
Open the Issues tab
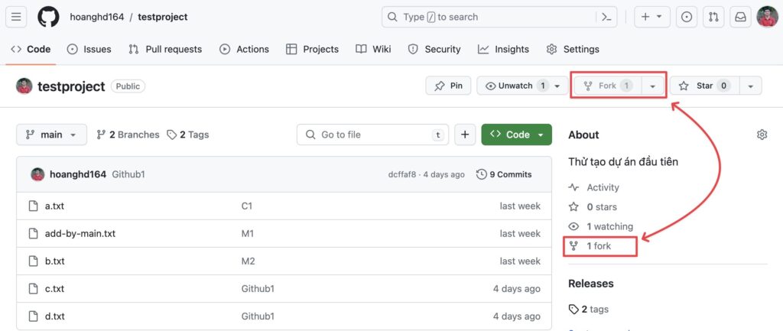(x=89, y=49)
